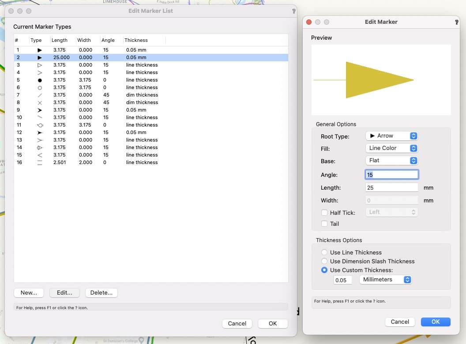Image resolution: width=466 pixels, height=344 pixels.
Task: Open the Fill Line Color dropdown
Action: (x=391, y=148)
